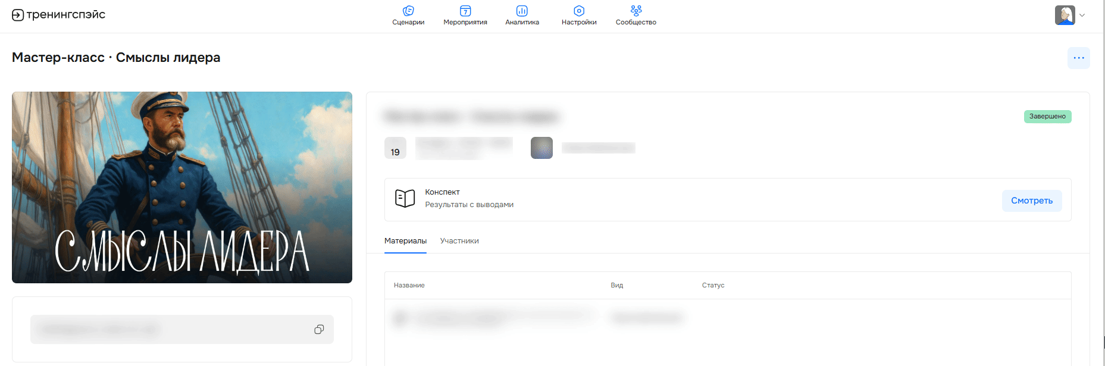The image size is (1105, 366).
Task: Open the Настройки hexagon icon
Action: pos(579,11)
